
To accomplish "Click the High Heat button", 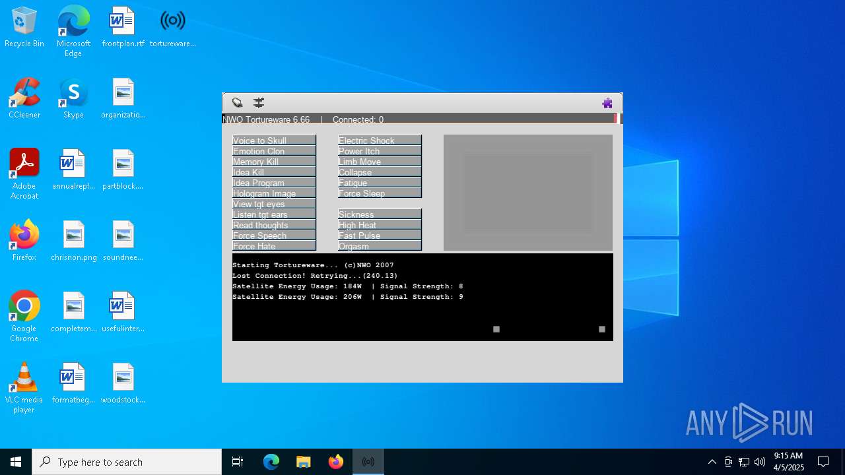I will (x=380, y=224).
